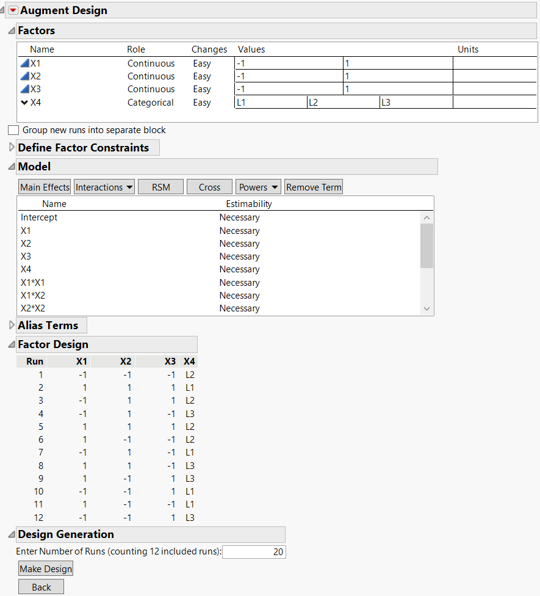540x596 pixels.
Task: Click the Remove Term button
Action: [x=314, y=187]
